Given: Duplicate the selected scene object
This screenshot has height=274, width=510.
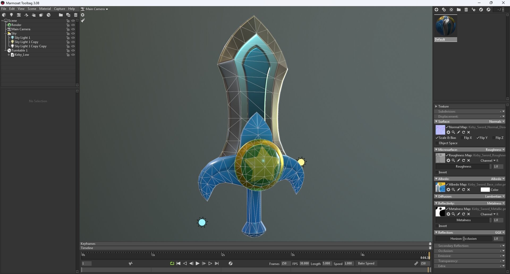Looking at the screenshot, I should [x=68, y=15].
